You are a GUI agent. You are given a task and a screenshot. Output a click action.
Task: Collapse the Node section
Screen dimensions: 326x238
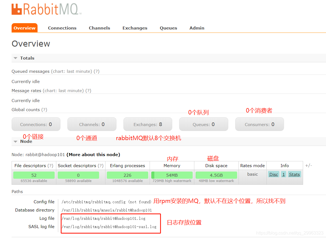pos(23,141)
